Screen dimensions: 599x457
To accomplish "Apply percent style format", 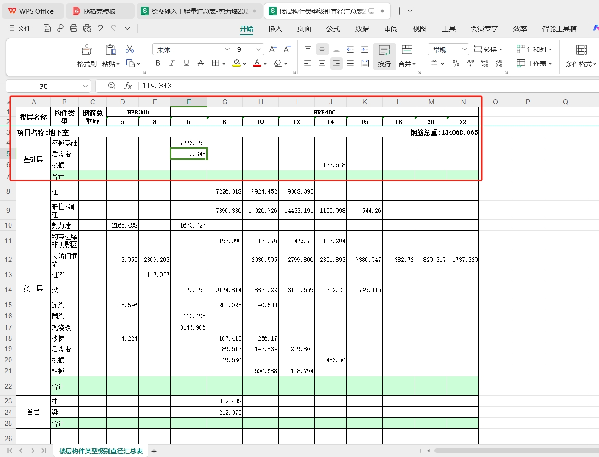I will [x=456, y=63].
